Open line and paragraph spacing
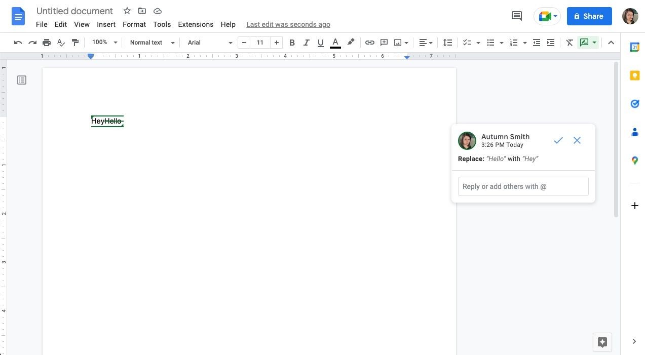 [x=447, y=43]
